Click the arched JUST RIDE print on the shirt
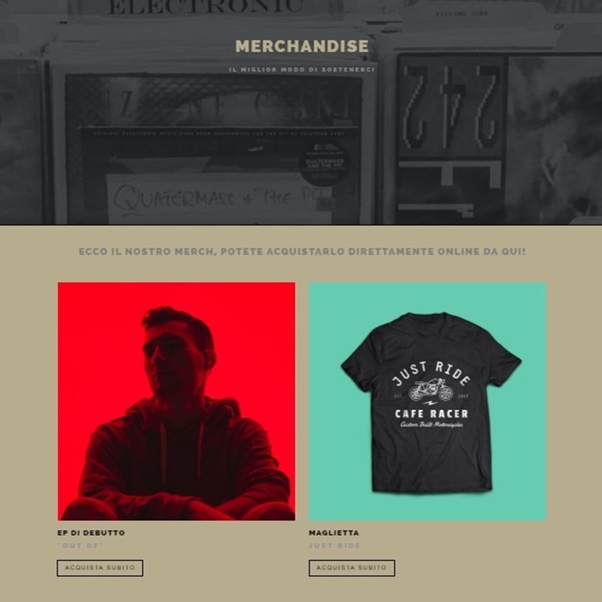Screen dimensions: 602x602 [x=431, y=372]
